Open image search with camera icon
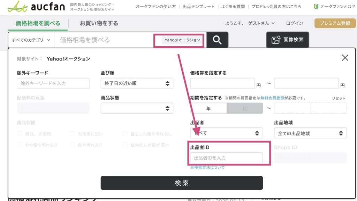This screenshot has width=357, height=201. (x=288, y=40)
